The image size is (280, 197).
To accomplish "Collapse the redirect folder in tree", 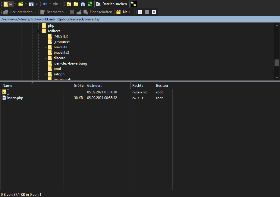I will click(x=38, y=31).
